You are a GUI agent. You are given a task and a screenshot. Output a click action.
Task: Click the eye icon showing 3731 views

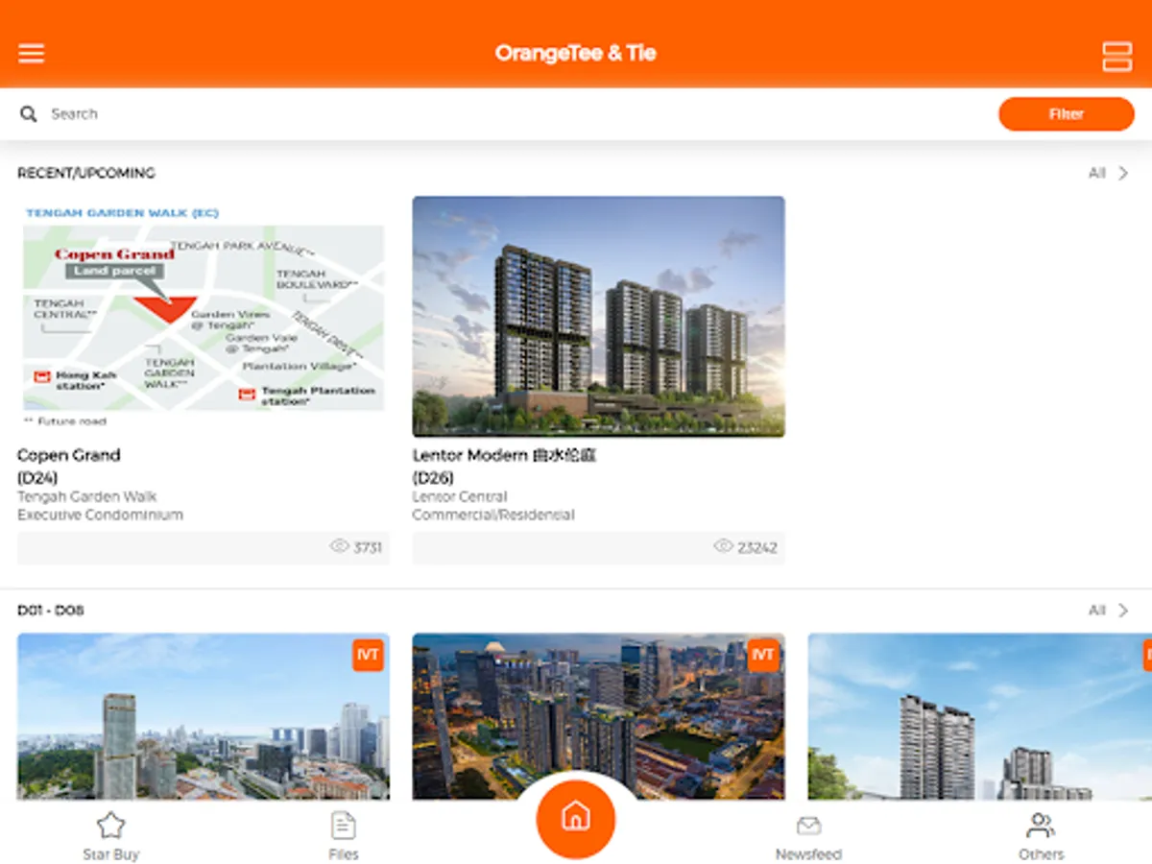[x=339, y=546]
